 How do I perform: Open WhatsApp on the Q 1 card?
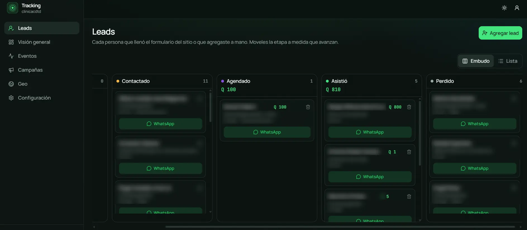point(370,177)
